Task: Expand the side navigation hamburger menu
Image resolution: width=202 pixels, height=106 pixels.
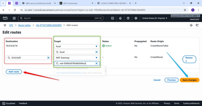Action: 5,25
